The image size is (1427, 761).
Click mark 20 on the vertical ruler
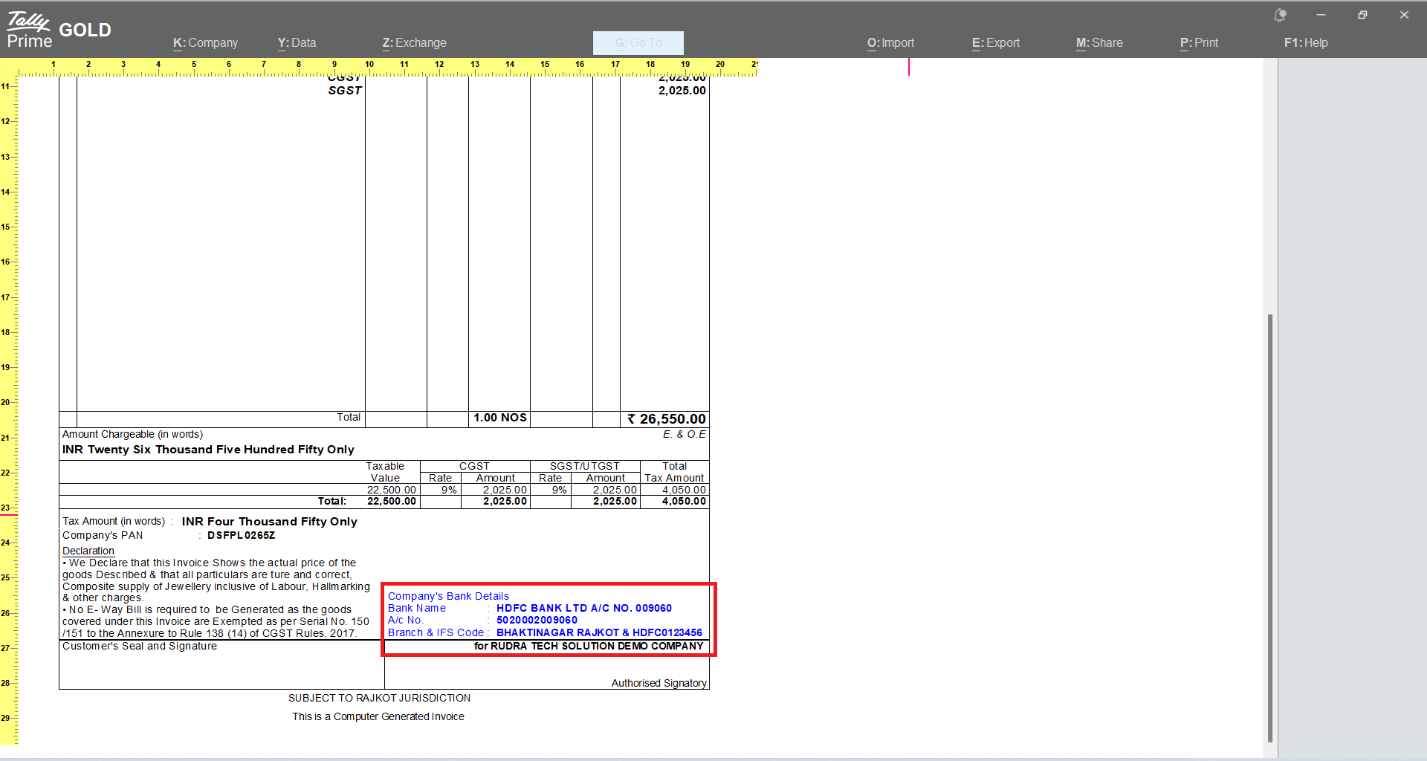[x=7, y=402]
